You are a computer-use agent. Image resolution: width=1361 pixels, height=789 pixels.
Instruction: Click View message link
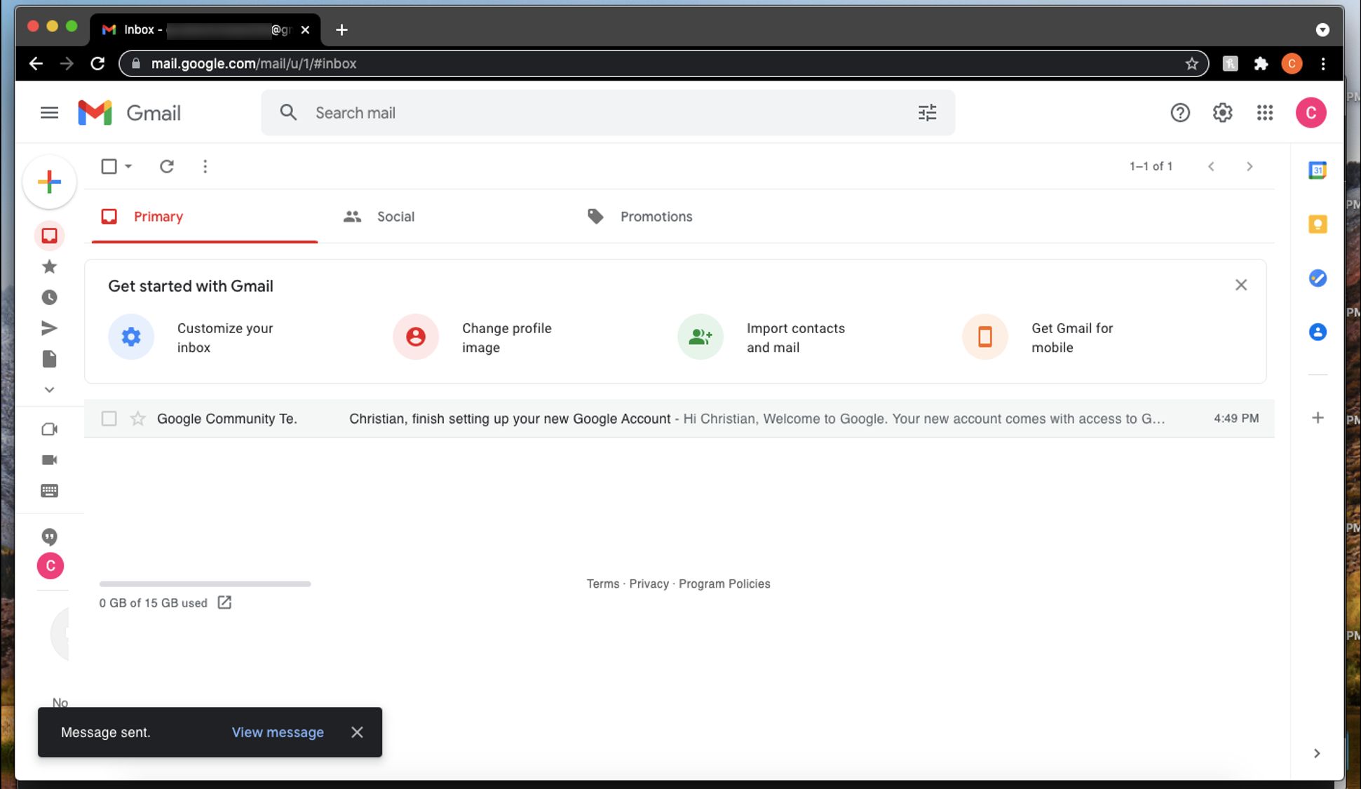click(278, 732)
